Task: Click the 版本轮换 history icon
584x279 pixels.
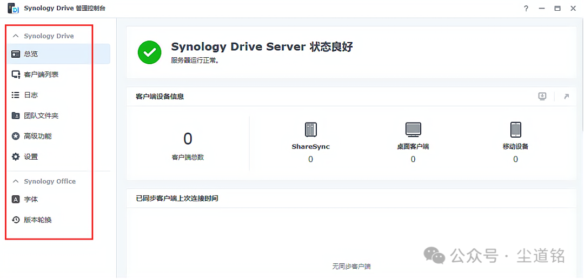Action: tap(16, 220)
